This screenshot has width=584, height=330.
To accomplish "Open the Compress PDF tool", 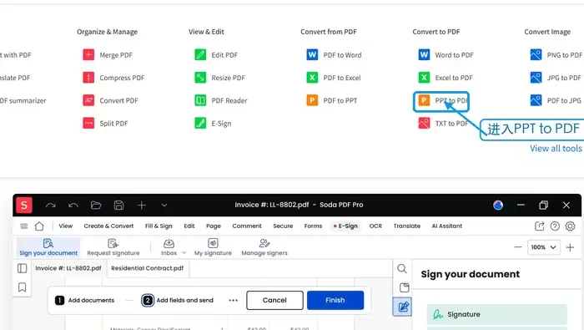I will (113, 78).
